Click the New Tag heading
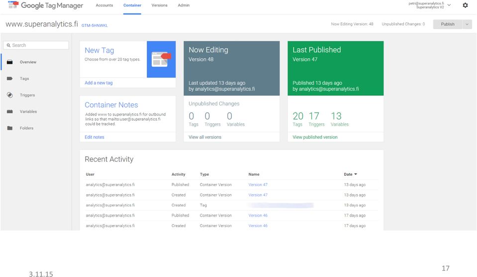Viewport: 477px width, 277px height. click(99, 51)
